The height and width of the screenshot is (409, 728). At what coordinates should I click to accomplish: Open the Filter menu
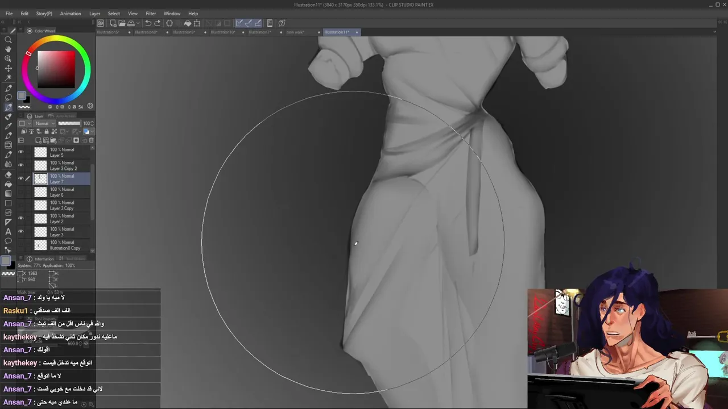[x=151, y=14]
